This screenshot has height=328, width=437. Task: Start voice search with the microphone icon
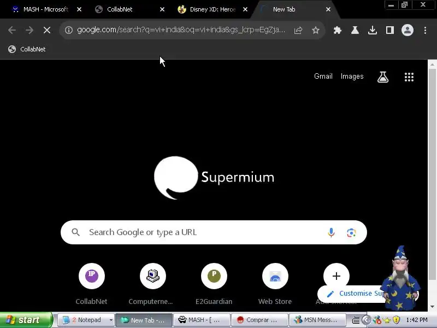point(331,232)
